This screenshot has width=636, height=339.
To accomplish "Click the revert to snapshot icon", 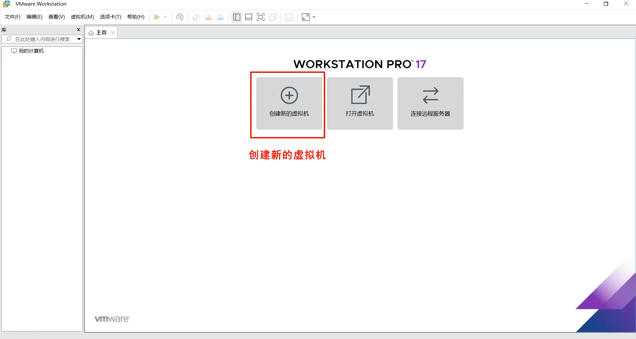I will (x=208, y=17).
